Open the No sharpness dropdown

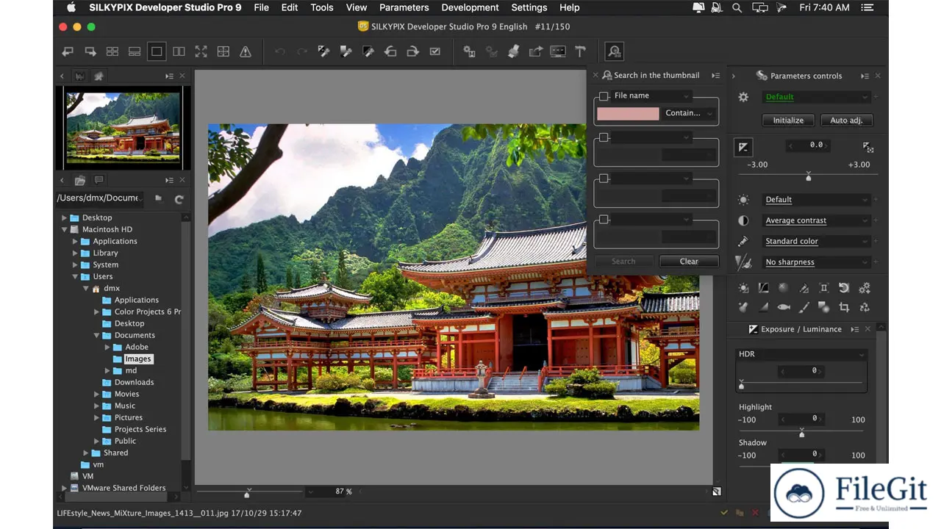816,262
